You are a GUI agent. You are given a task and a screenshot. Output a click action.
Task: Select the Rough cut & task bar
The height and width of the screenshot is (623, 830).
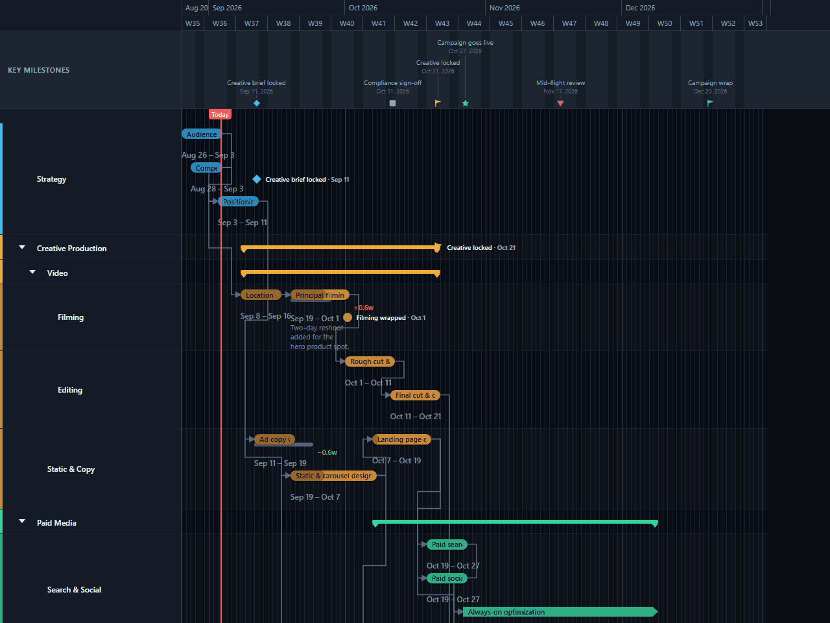pyautogui.click(x=370, y=361)
